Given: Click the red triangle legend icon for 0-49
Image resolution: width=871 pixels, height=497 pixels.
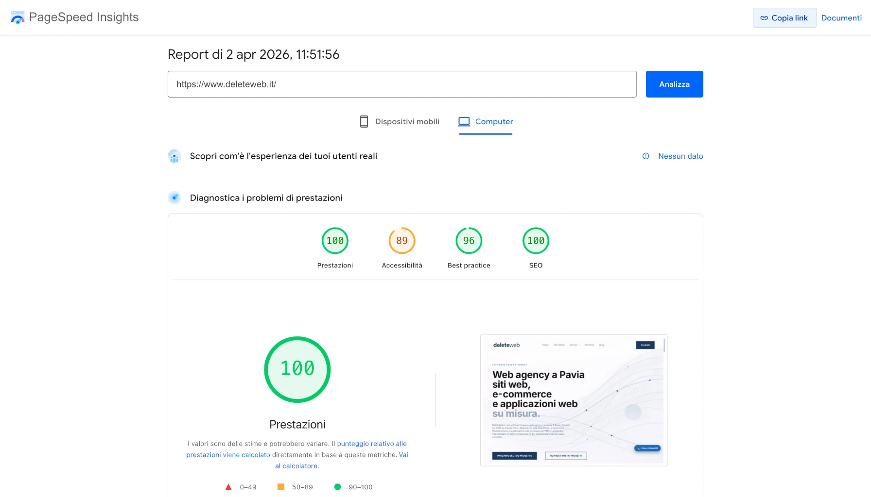Looking at the screenshot, I should coord(228,486).
